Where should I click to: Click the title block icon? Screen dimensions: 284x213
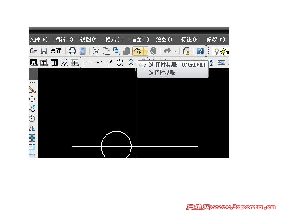44,63
